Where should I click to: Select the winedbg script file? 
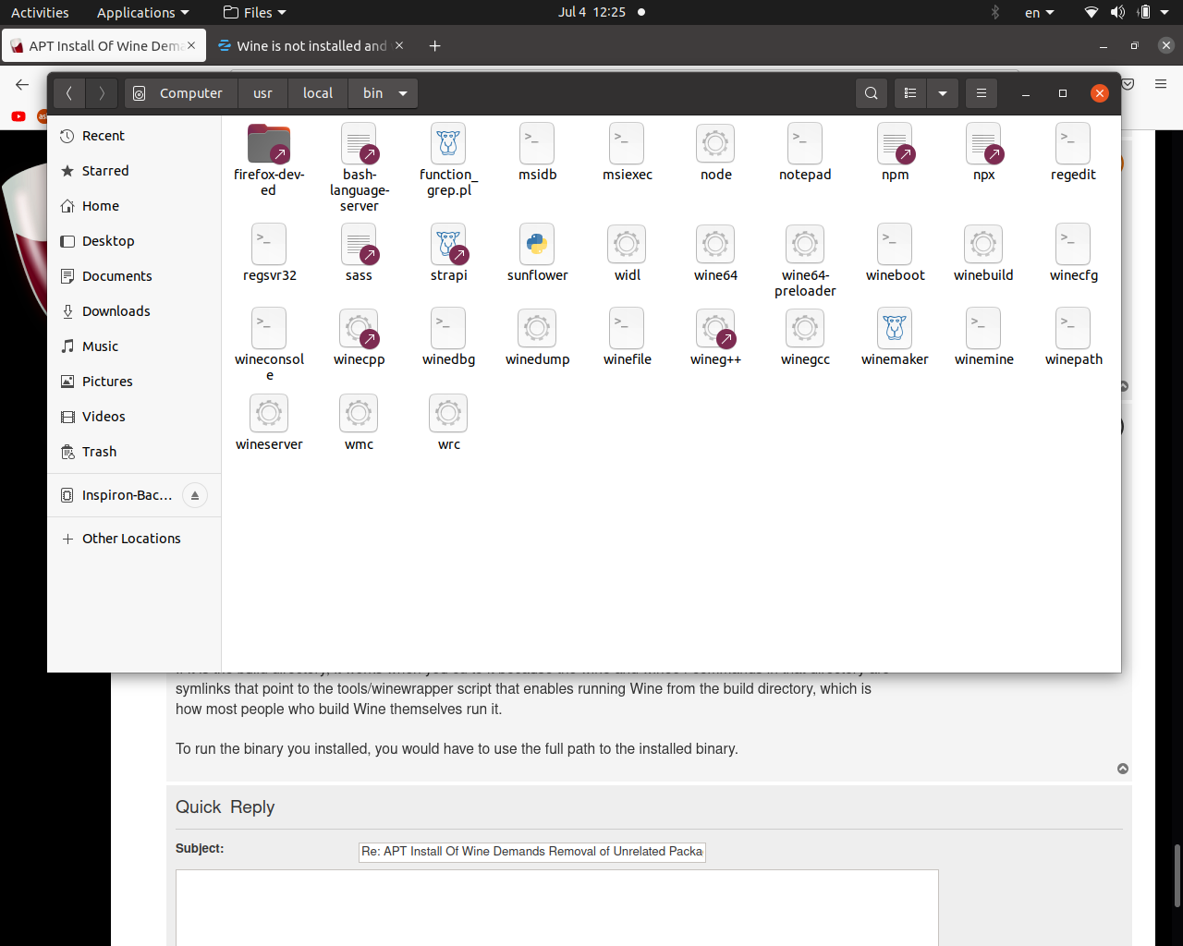pyautogui.click(x=448, y=329)
